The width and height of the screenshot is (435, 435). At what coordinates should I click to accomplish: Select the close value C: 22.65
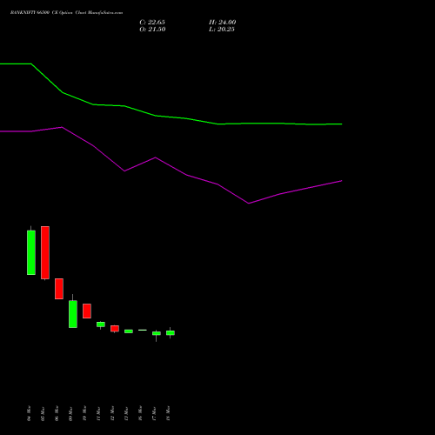point(152,23)
